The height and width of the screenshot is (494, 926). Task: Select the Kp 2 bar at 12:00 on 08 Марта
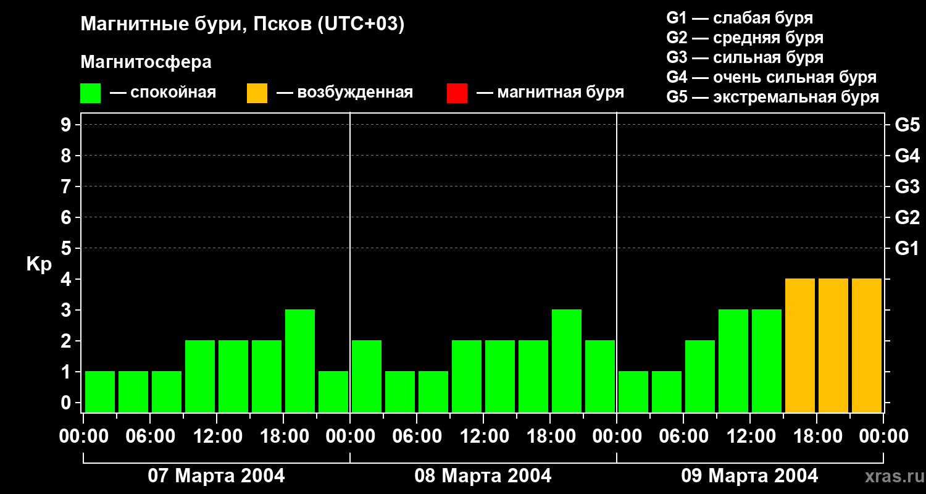[500, 376]
